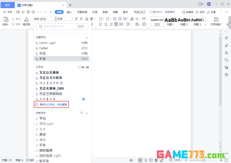Click the selection arrow icon in right sidebar
The image size is (231, 163).
coord(226,53)
